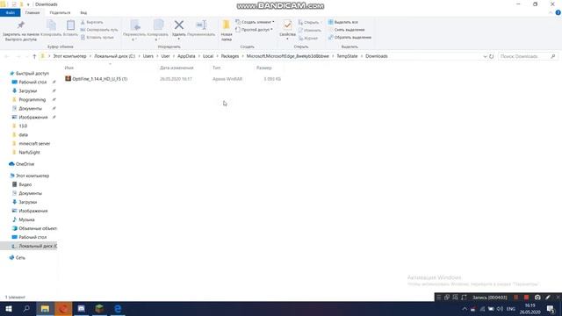Screen dimensions: 562x316
Task: Click Paste shortcut (Вставить ярлык)
Action: (97, 37)
